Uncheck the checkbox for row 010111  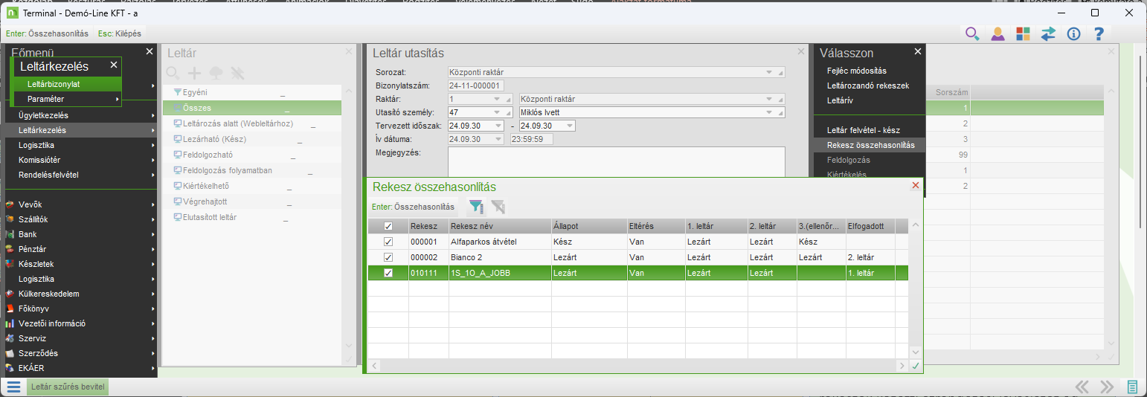pos(388,273)
